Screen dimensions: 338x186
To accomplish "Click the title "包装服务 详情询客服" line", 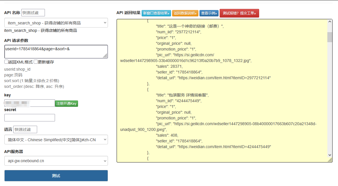I will tap(182, 95).
